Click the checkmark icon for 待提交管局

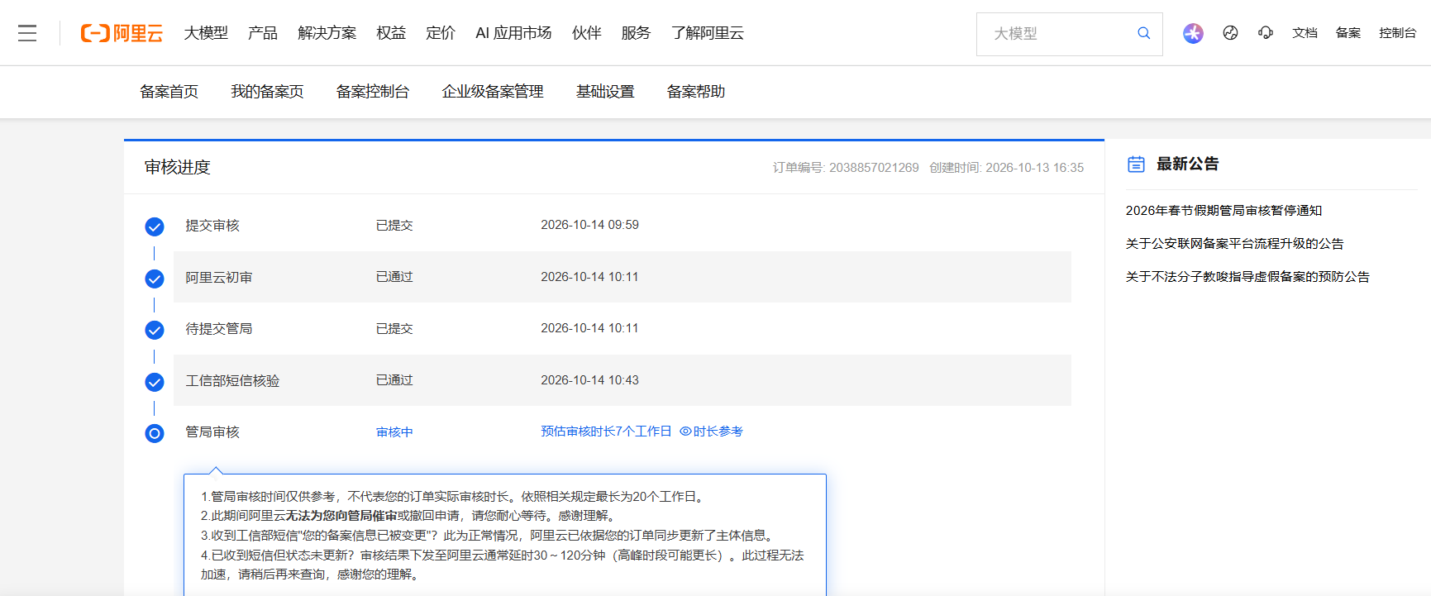click(x=155, y=331)
